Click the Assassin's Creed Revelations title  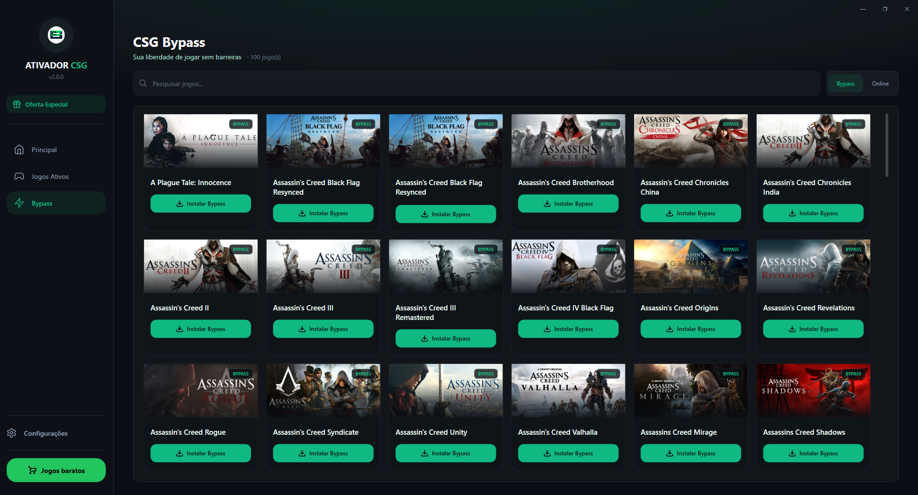point(808,308)
